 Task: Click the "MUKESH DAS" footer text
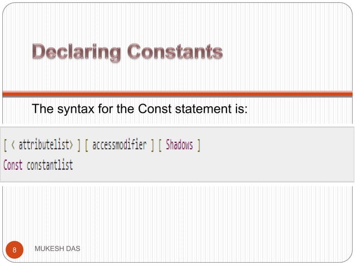tap(57, 248)
